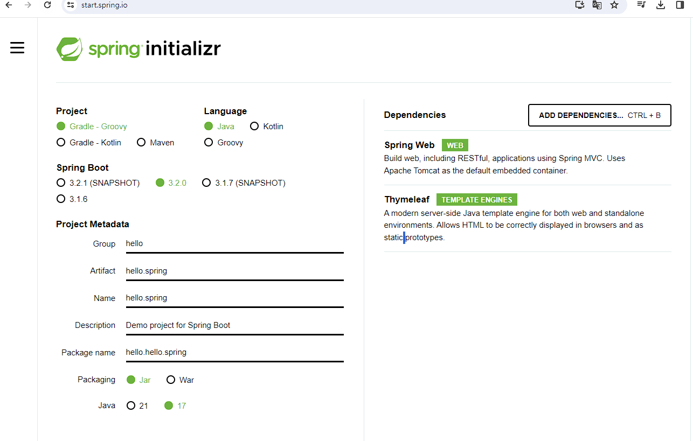693x441 pixels.
Task: Go back with browser back arrow
Action: pyautogui.click(x=9, y=5)
